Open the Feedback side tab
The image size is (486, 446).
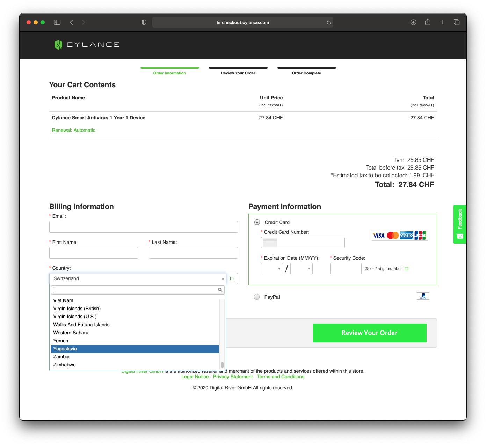click(x=460, y=224)
